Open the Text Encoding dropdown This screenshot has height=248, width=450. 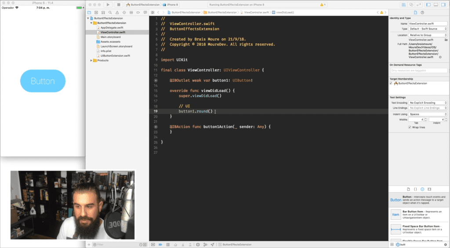point(428,103)
